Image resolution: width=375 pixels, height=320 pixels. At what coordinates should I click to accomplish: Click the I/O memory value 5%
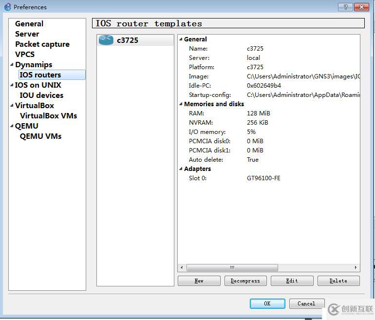click(251, 132)
